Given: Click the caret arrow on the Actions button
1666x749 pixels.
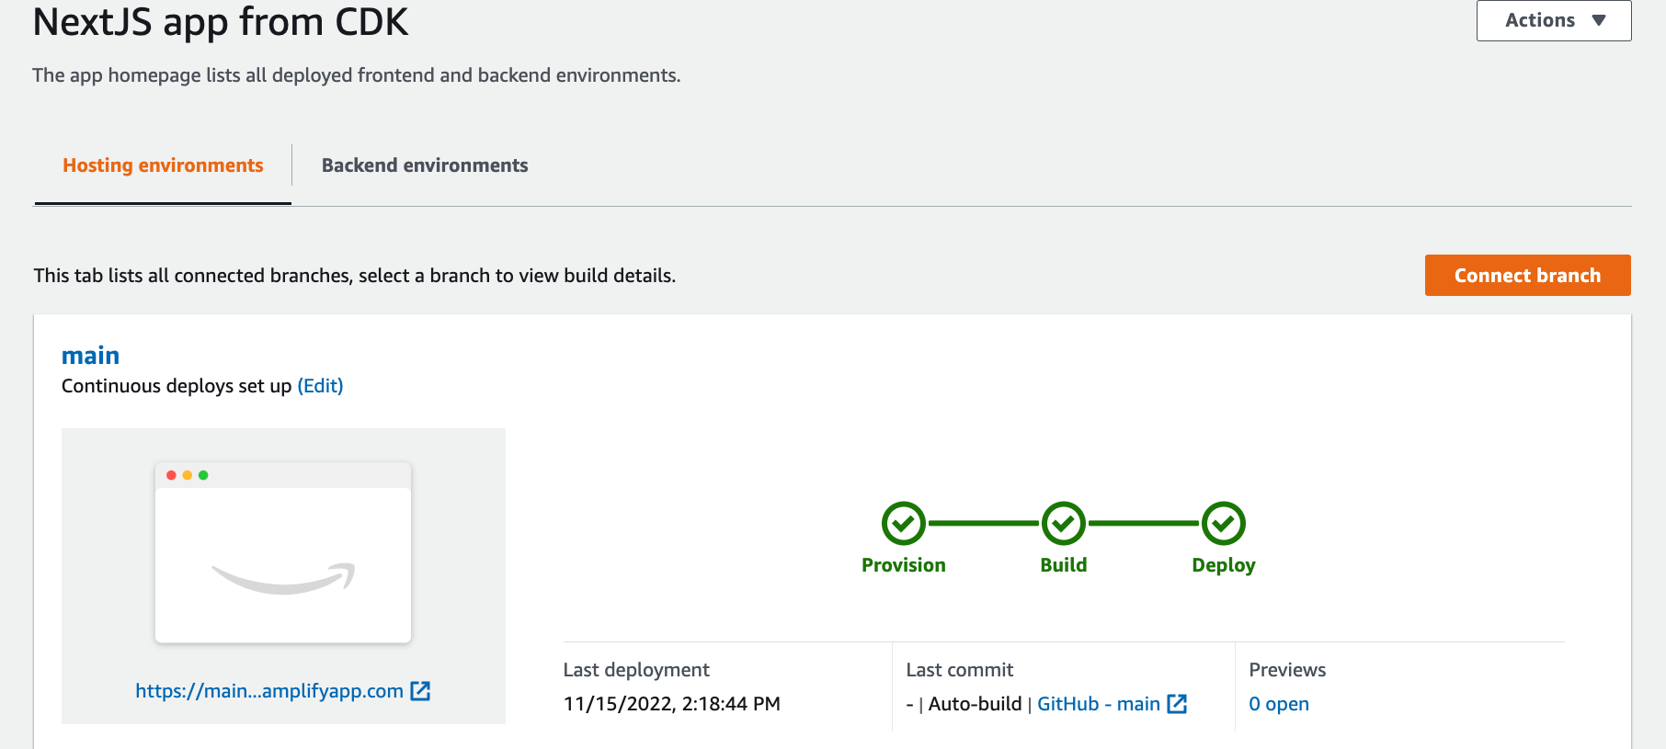Looking at the screenshot, I should (x=1599, y=19).
